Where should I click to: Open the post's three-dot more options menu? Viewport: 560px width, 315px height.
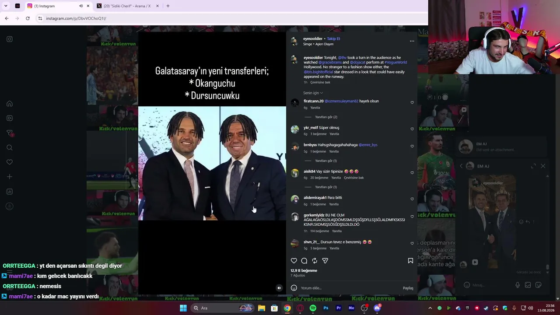[412, 41]
